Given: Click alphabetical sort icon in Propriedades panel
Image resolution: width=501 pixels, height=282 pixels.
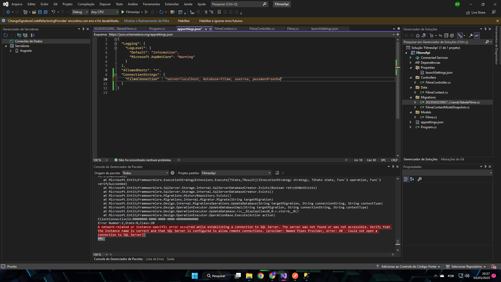Looking at the screenshot, I should coord(412,179).
